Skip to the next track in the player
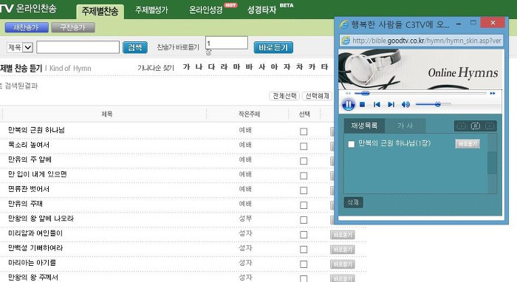The image size is (517, 282). coord(391,104)
